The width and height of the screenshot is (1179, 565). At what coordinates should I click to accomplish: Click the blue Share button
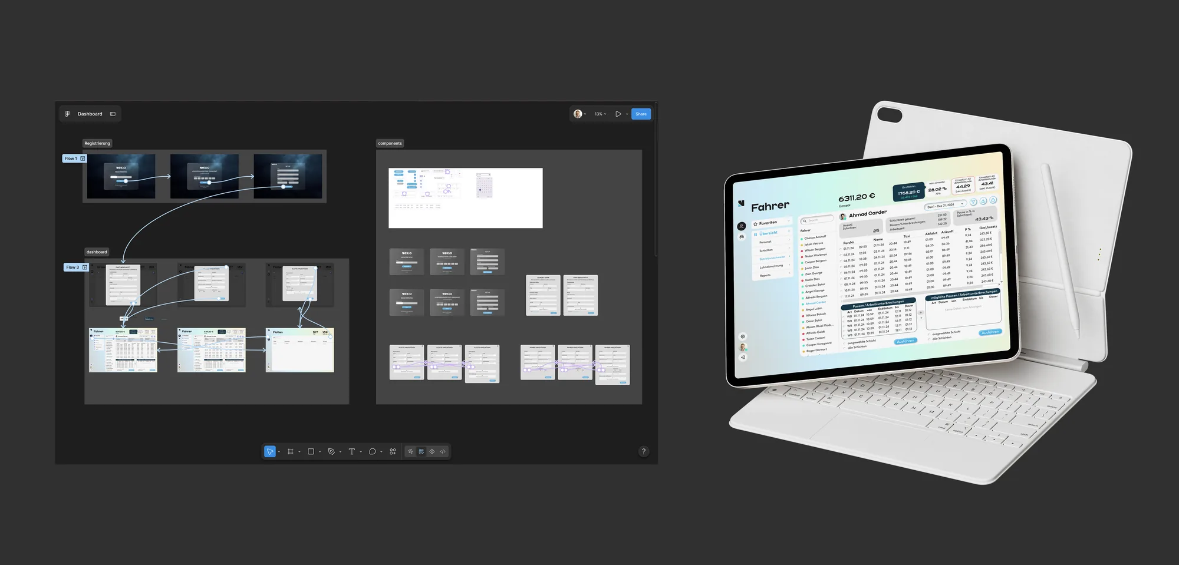point(641,114)
